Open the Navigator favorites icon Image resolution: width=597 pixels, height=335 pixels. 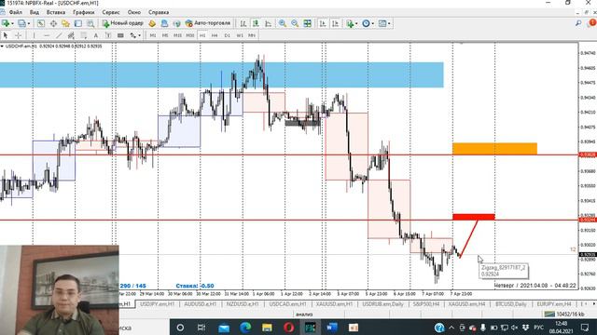(x=66, y=23)
